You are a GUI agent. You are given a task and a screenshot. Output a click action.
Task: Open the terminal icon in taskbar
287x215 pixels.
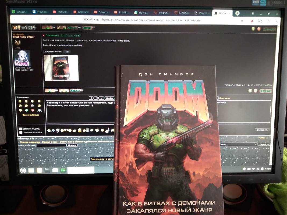point(47,170)
